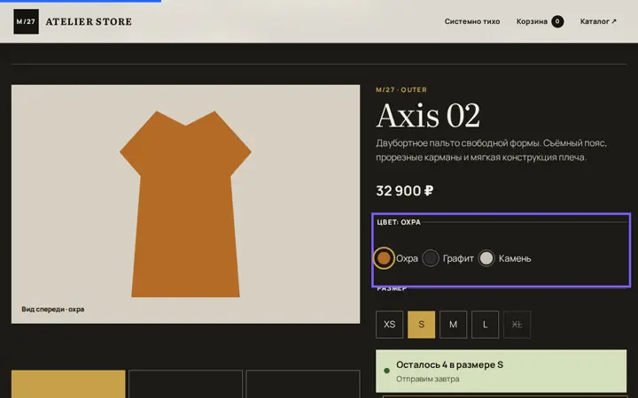Screen dimensions: 638x398
Task: Pick size M
Action: click(x=453, y=325)
